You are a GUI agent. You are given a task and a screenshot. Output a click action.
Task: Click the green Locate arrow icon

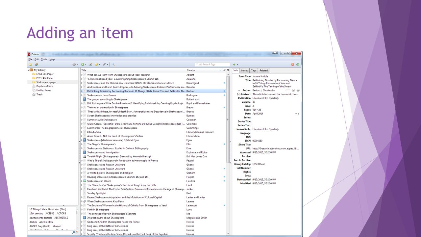[234, 65]
